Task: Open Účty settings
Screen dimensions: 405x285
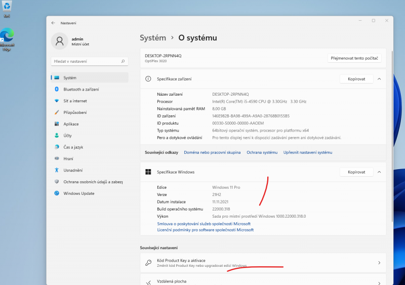Action: click(90, 135)
